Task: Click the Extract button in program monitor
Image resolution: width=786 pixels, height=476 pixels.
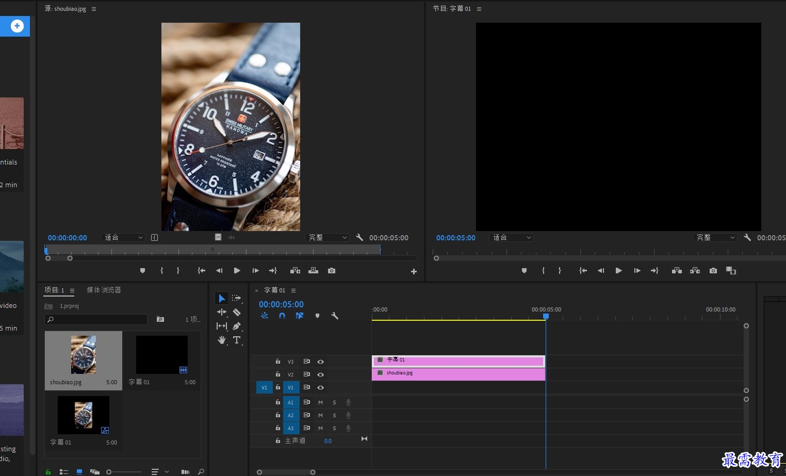Action: 695,271
